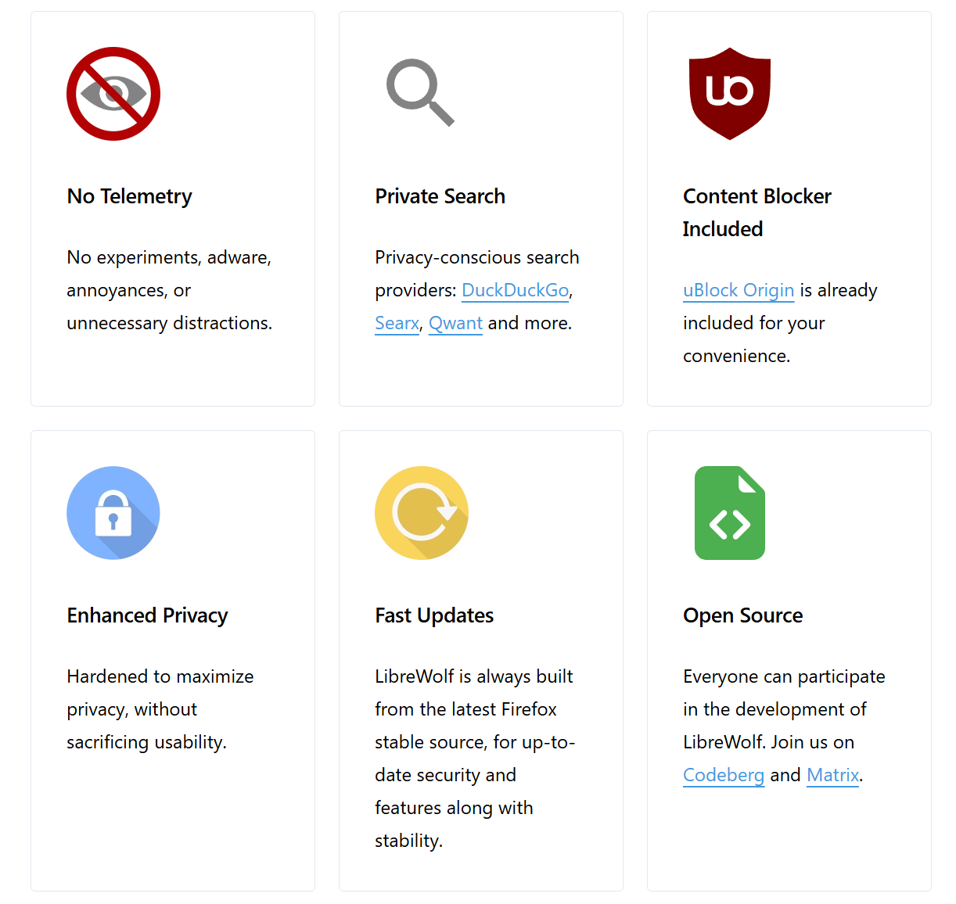
Task: Click the Fast Updates circular refresh icon
Action: tap(421, 512)
